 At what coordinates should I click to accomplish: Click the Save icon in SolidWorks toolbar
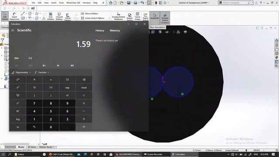tap(129, 3)
